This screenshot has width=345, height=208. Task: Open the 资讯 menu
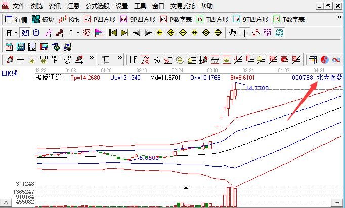(55, 6)
